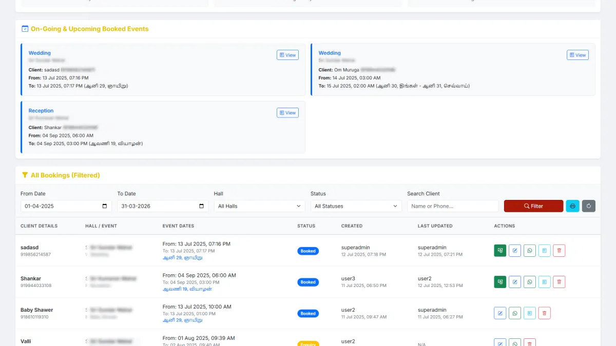616x346 pixels.
Task: Click red trash icon in sadasd row
Action: 560,251
